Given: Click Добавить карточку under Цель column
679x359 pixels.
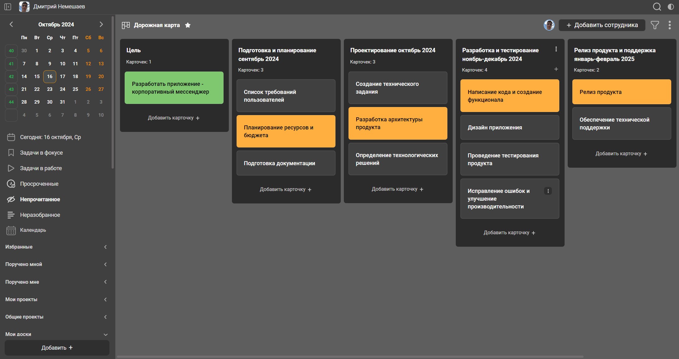Looking at the screenshot, I should [173, 118].
